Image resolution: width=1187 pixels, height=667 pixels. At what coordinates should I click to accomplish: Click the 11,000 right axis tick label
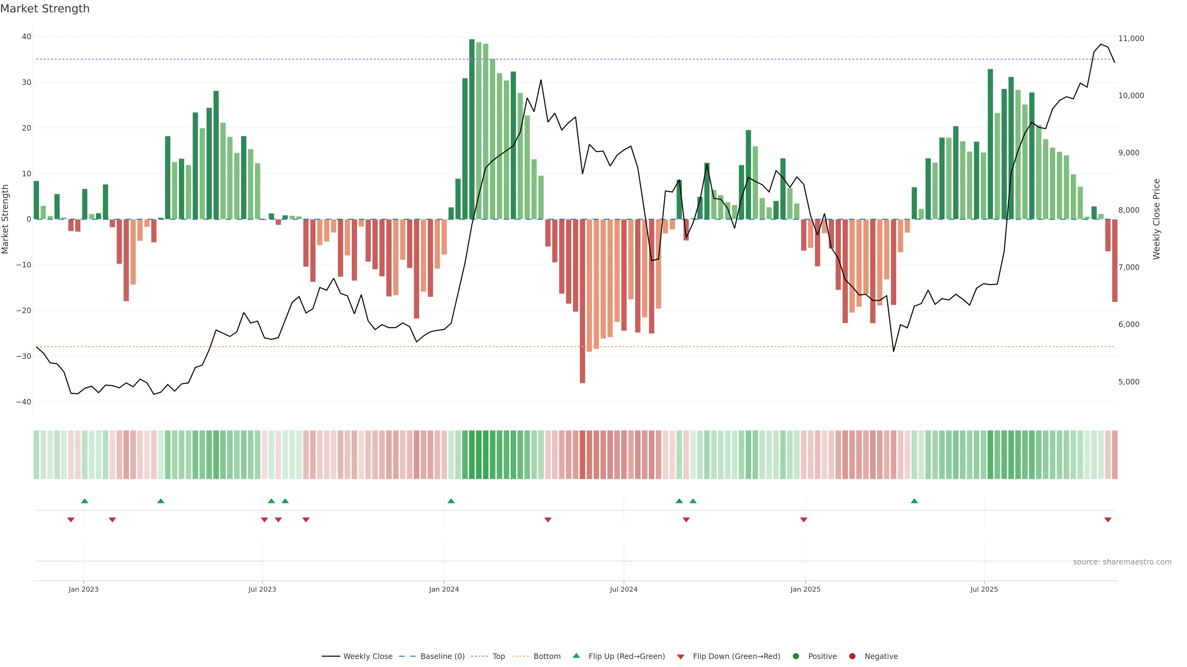click(1131, 39)
